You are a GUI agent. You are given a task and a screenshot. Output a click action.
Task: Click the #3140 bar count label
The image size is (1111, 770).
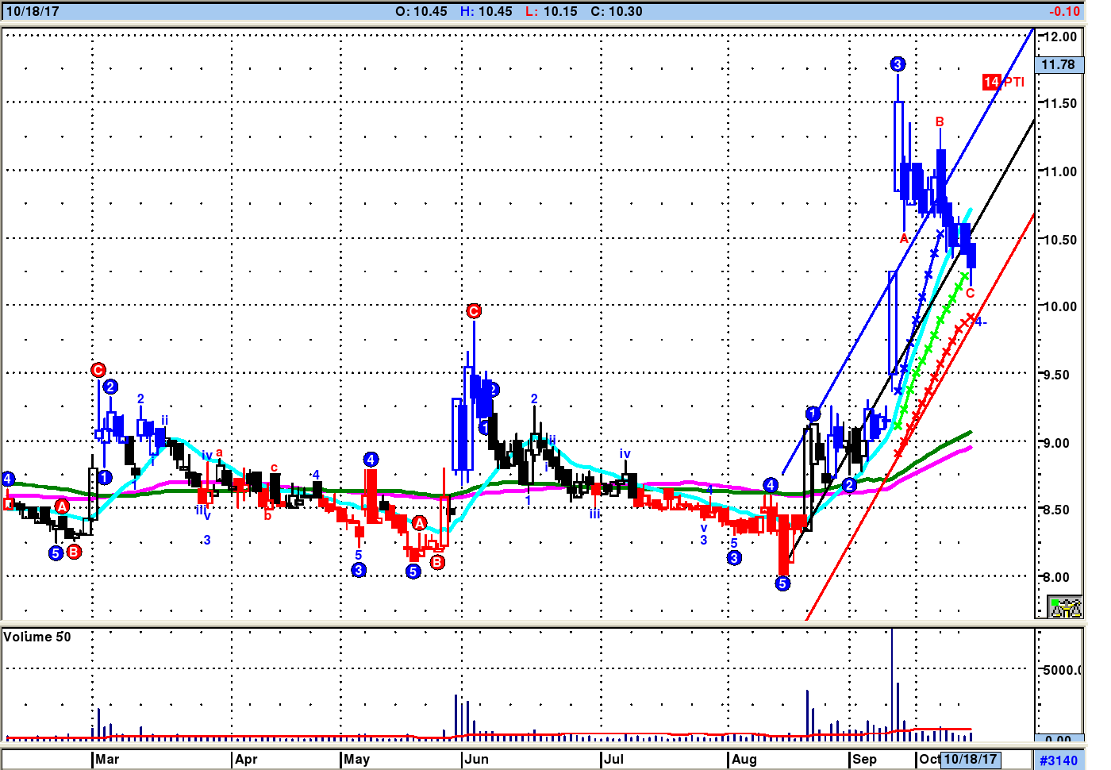point(1059,760)
